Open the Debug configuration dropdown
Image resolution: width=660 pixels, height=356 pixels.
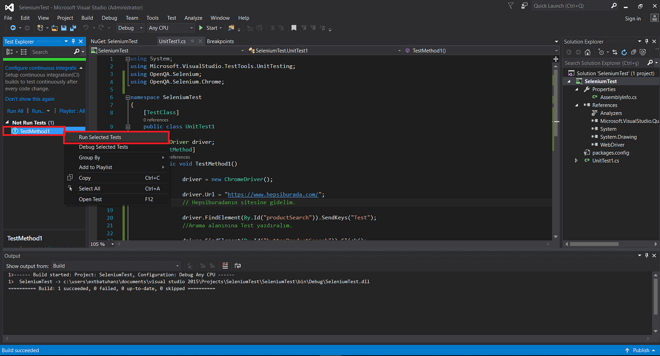click(x=130, y=28)
